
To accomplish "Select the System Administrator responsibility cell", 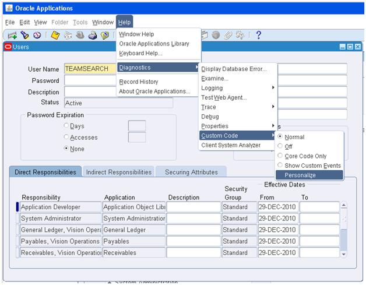I will pos(61,219).
